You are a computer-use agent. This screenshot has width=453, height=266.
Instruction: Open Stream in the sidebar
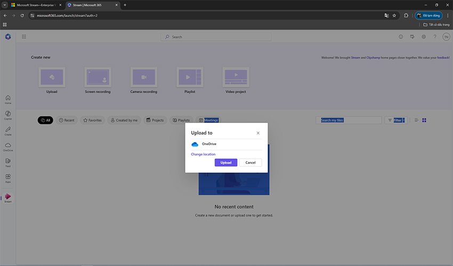click(x=8, y=198)
